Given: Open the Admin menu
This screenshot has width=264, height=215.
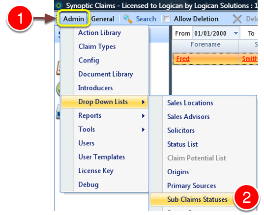Looking at the screenshot, I should tap(74, 19).
